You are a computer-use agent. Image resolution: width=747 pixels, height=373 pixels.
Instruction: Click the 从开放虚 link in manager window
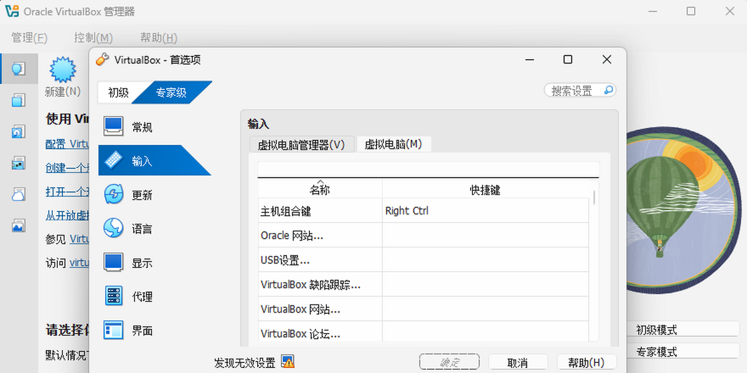coord(68,215)
